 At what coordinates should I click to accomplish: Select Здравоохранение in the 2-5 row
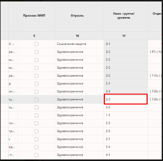[x=79, y=131]
